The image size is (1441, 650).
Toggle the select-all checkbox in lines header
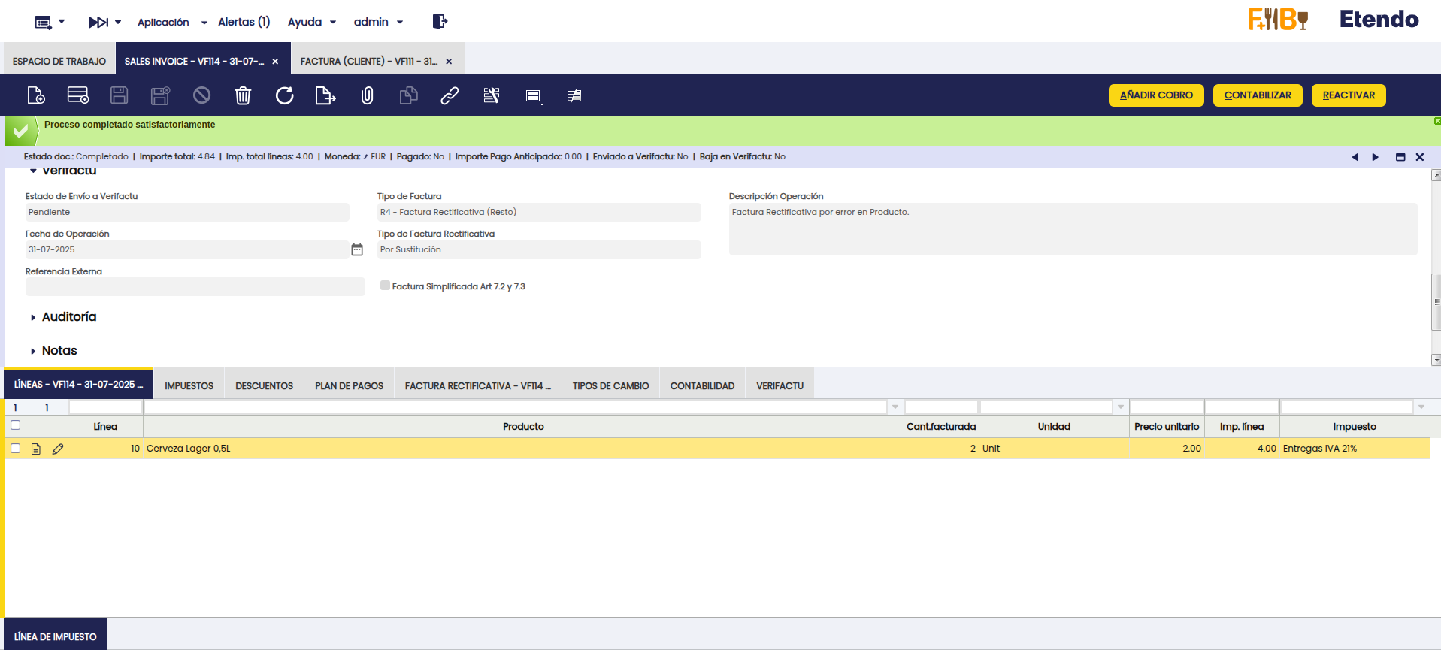(x=15, y=425)
